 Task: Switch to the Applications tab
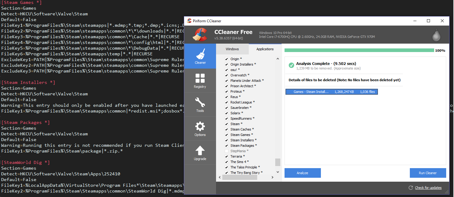(265, 49)
